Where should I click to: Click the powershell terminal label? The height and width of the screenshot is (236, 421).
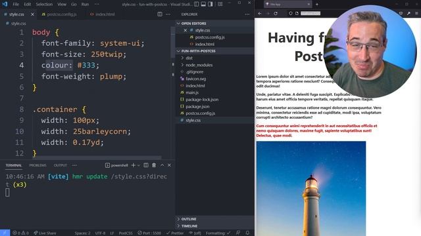point(117,165)
